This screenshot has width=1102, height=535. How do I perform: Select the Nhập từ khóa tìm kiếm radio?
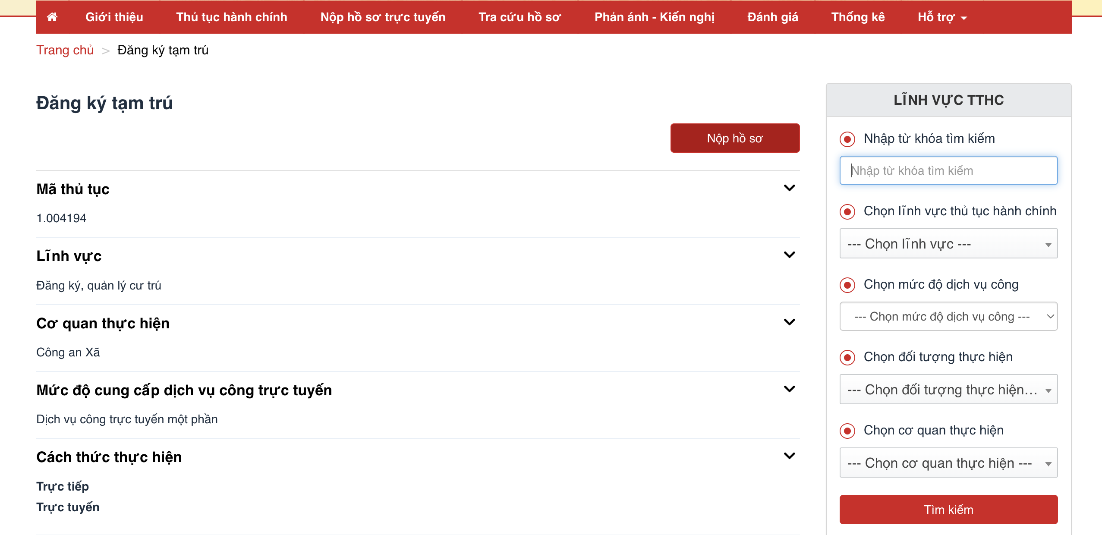[x=847, y=139]
